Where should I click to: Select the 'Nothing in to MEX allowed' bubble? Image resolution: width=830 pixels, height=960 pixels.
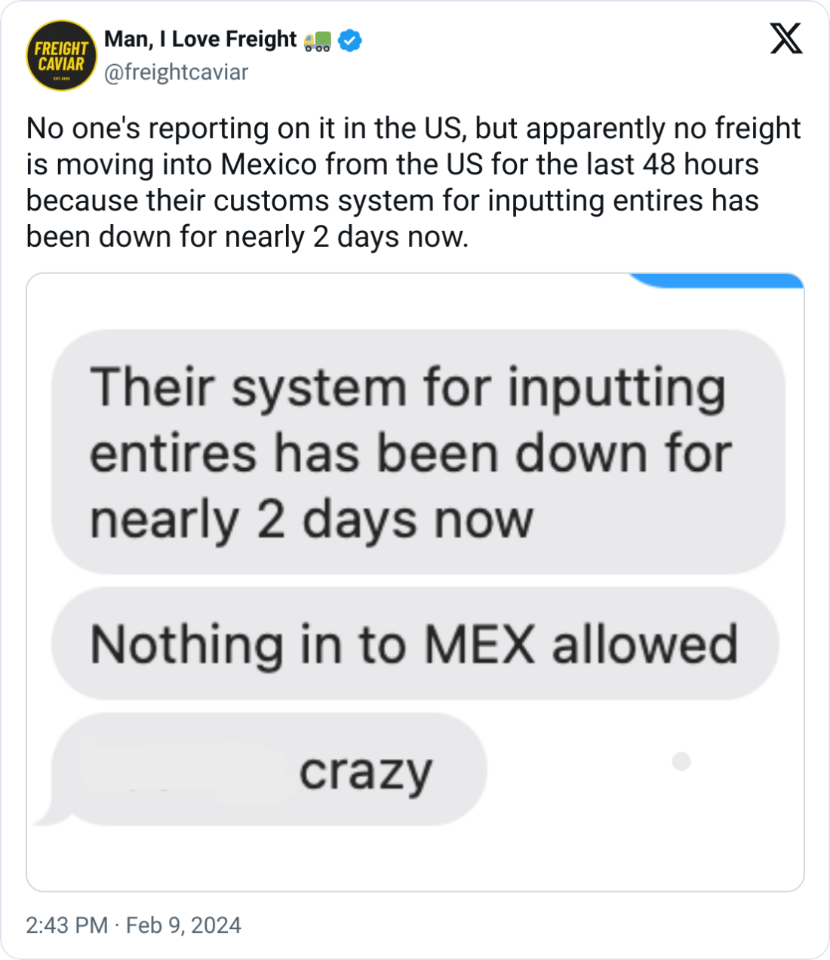[x=414, y=644]
